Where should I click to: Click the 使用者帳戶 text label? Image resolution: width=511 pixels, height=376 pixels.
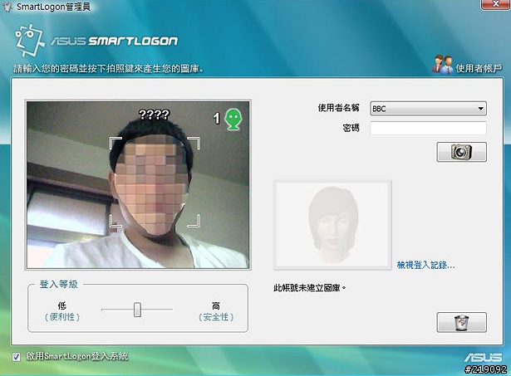point(479,68)
